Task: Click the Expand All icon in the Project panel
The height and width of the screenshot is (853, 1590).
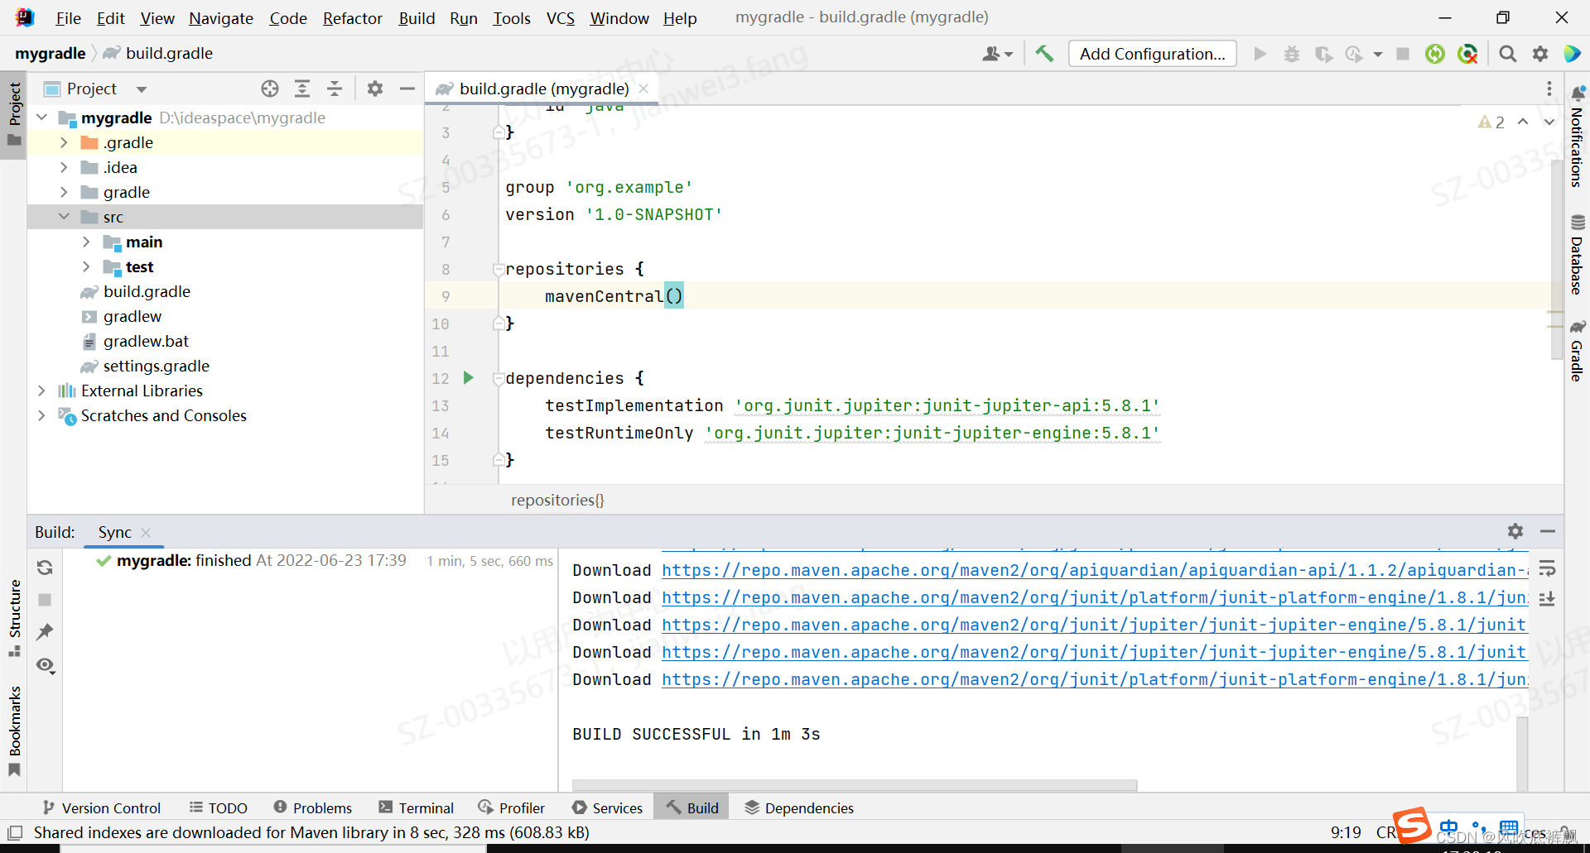Action: [x=302, y=89]
